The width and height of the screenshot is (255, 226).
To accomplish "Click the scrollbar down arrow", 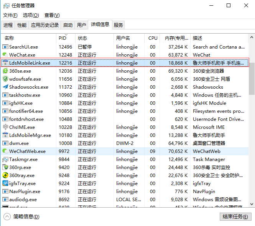I will click(x=252, y=204).
